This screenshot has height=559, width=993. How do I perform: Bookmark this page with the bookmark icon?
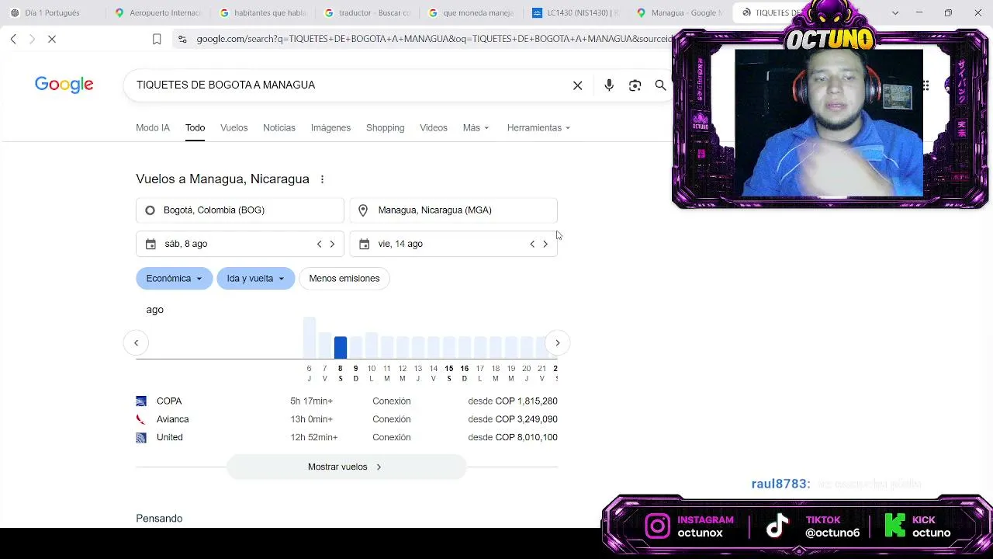pos(157,39)
